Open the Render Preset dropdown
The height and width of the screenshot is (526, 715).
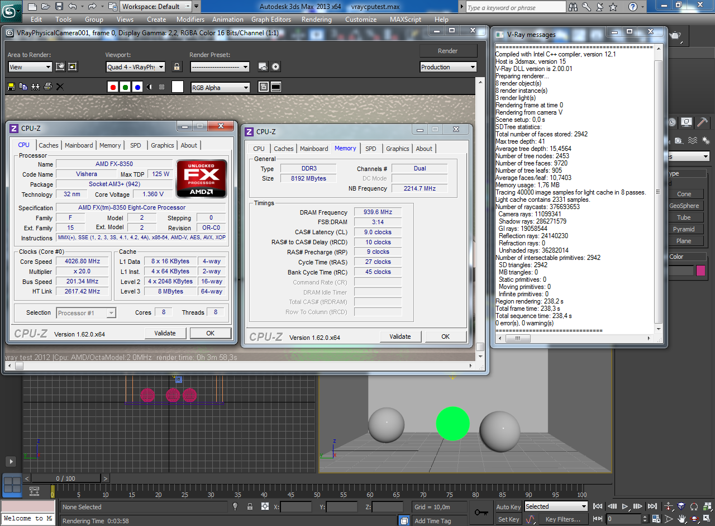point(220,67)
